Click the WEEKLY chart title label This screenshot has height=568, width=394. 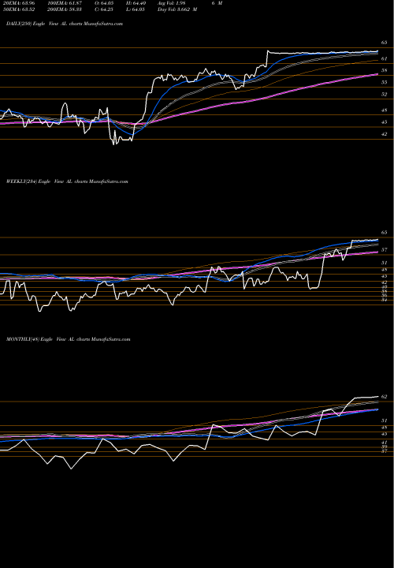67,181
